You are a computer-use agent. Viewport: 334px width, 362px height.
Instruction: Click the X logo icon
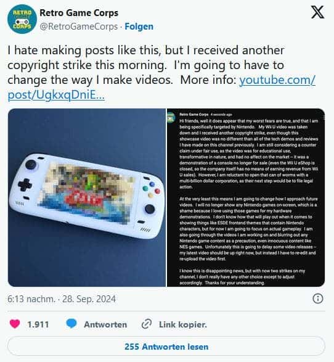317,12
